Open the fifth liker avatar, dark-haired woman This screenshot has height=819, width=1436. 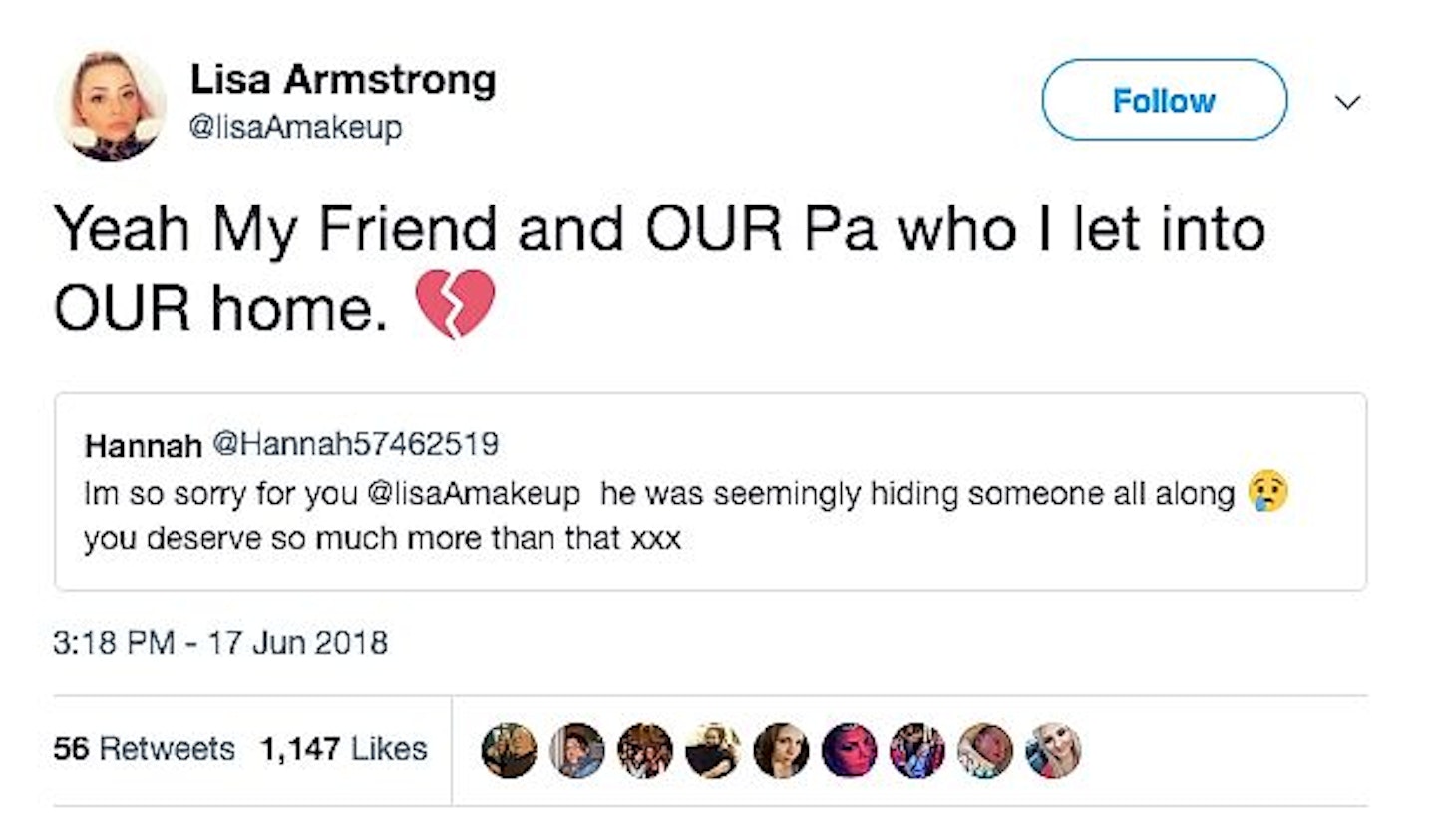781,750
